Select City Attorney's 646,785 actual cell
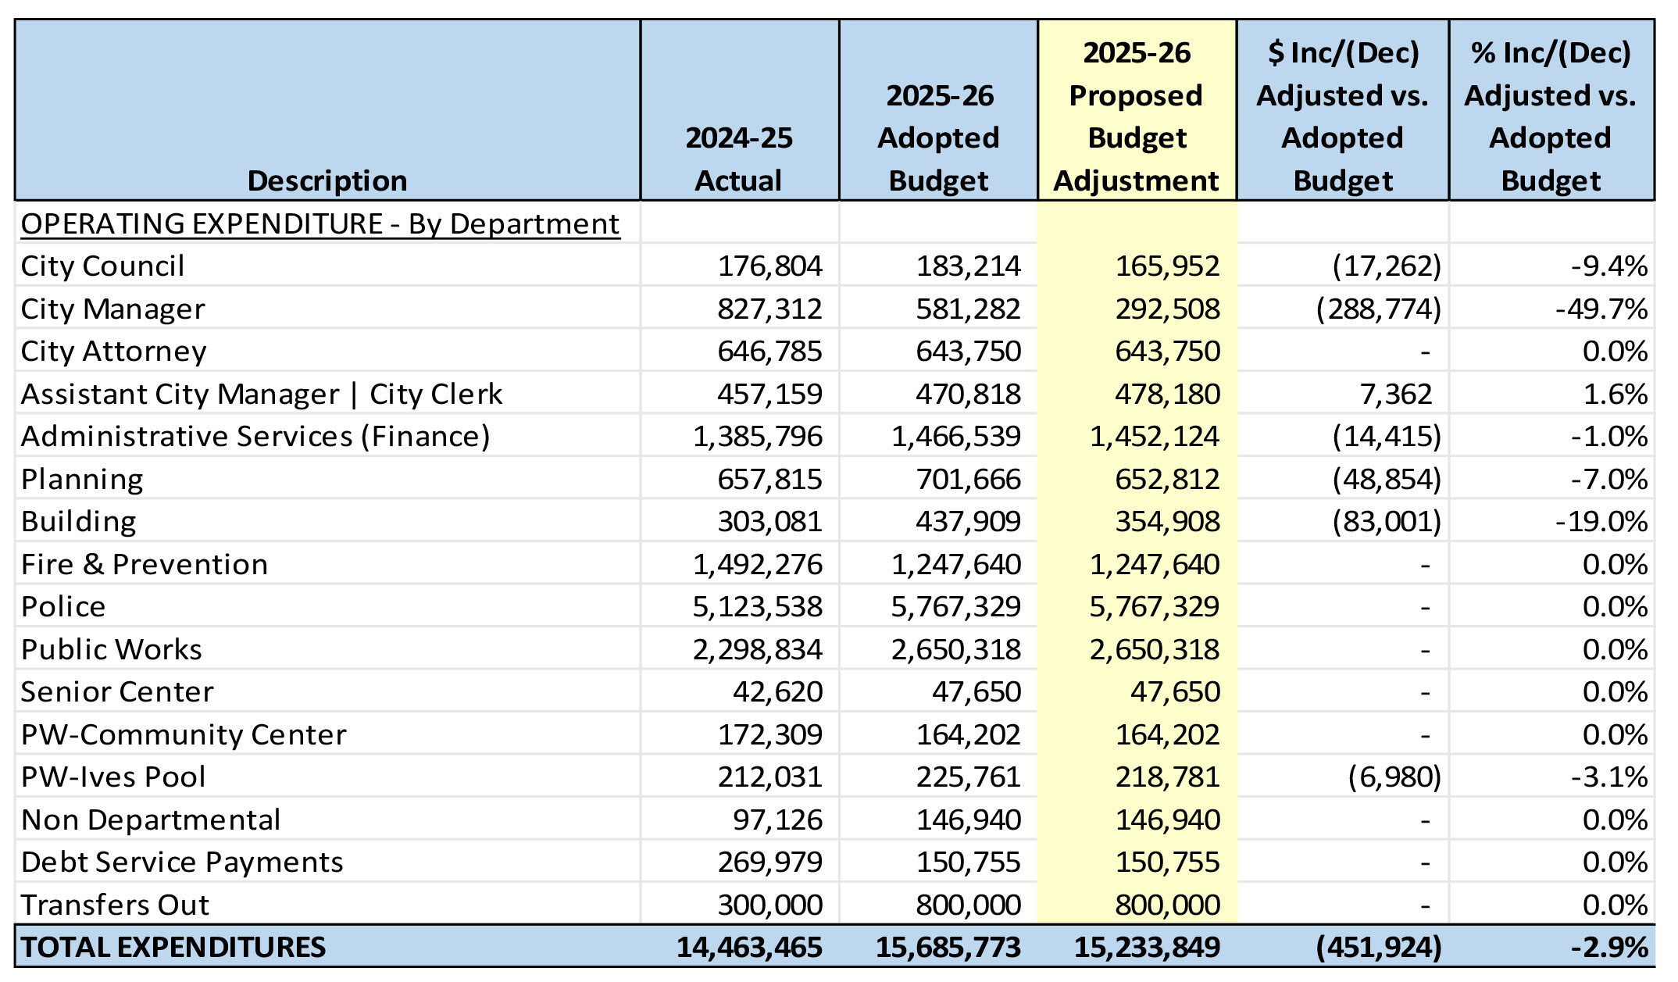1678x982 pixels. pyautogui.click(x=769, y=352)
